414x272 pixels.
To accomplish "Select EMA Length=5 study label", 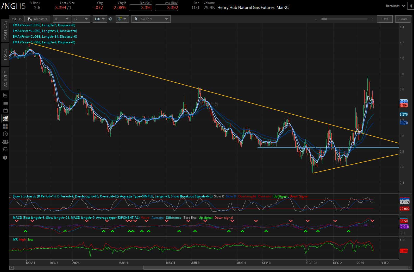I will [x=44, y=25].
